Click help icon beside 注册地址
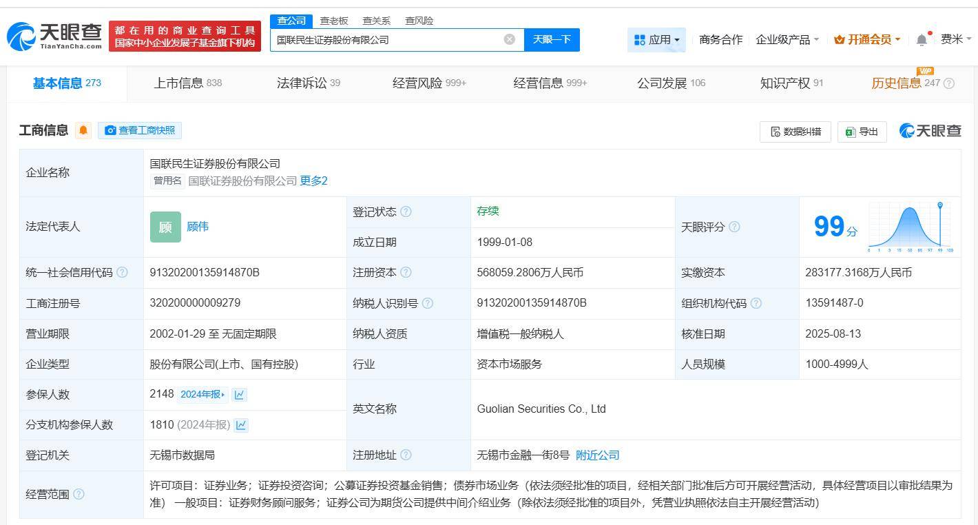The image size is (978, 525). pos(406,455)
